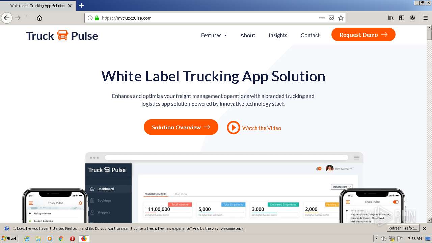Click bell icon on left phone mockup
Image resolution: width=432 pixels, height=243 pixels.
tap(80, 203)
